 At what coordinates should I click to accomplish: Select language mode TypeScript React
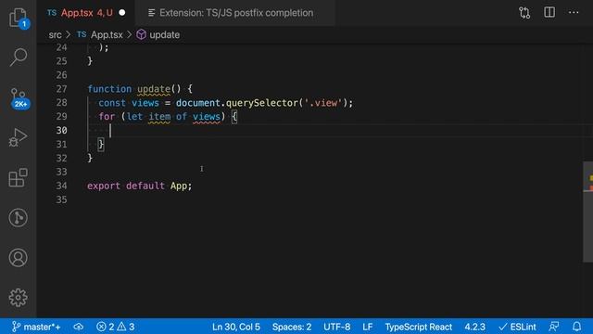coord(418,327)
